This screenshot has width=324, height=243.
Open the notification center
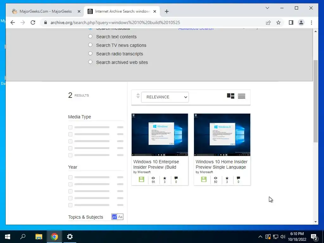coord(314,237)
